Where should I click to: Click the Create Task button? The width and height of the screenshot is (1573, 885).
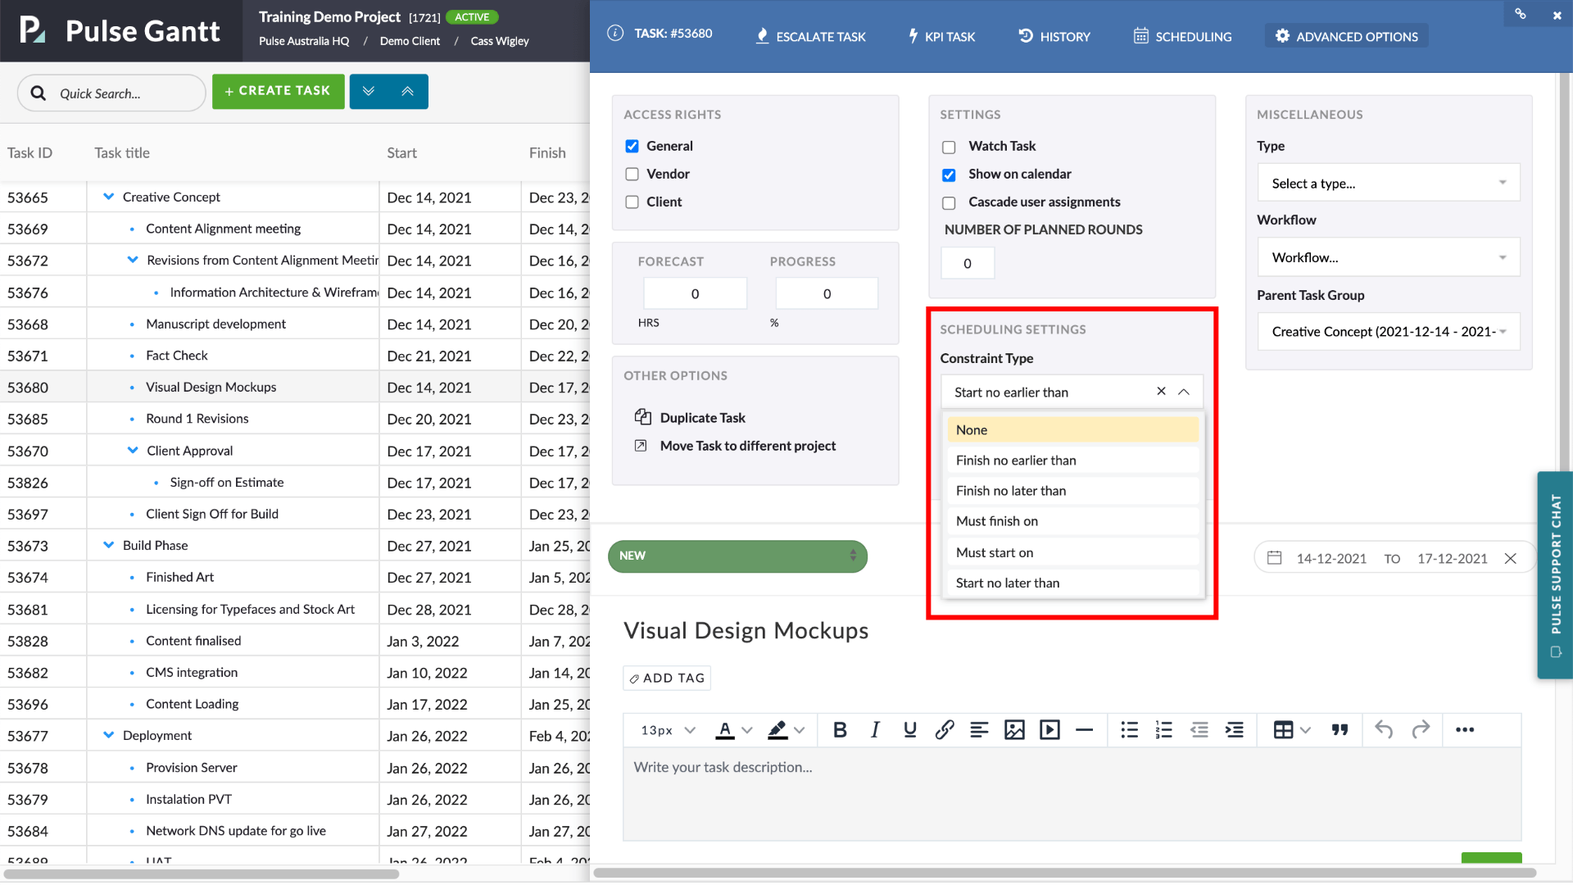click(x=278, y=91)
